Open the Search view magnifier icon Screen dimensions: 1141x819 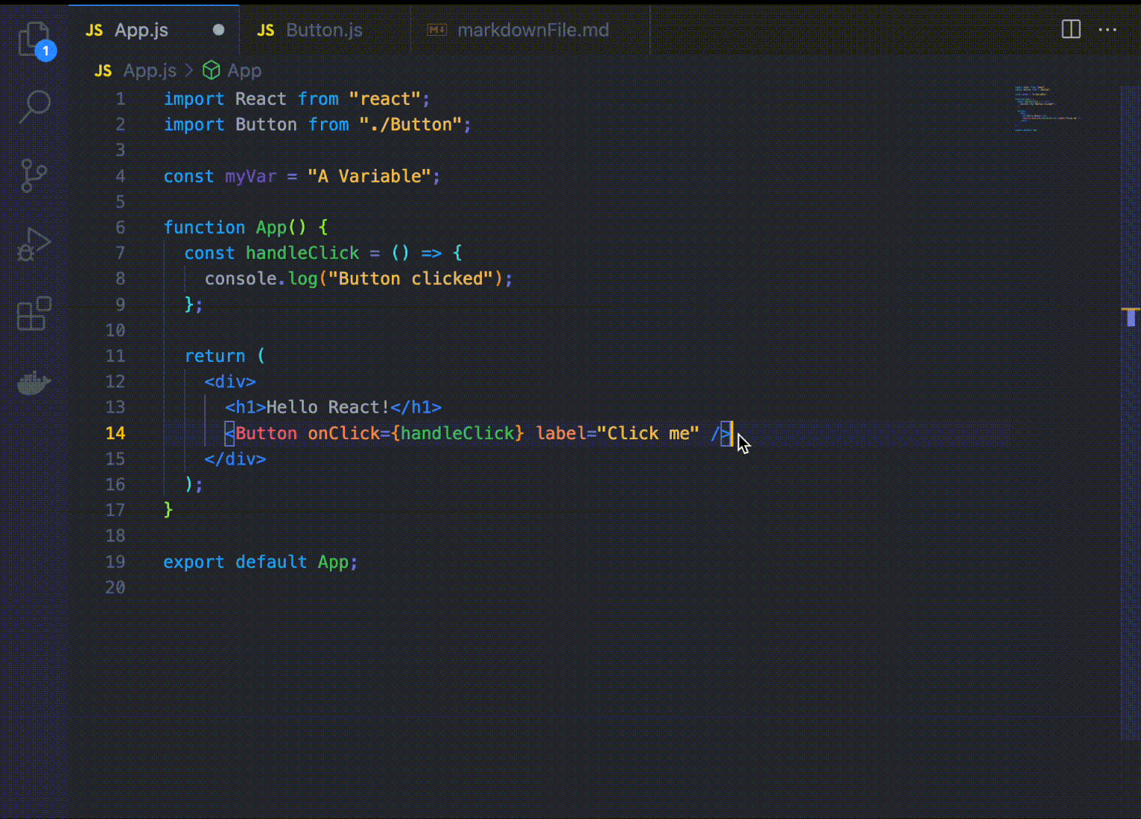(x=34, y=107)
